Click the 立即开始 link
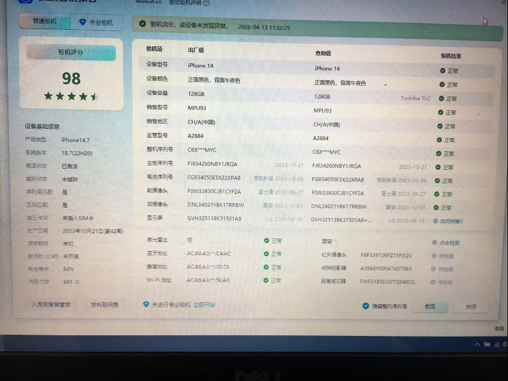 (204, 305)
